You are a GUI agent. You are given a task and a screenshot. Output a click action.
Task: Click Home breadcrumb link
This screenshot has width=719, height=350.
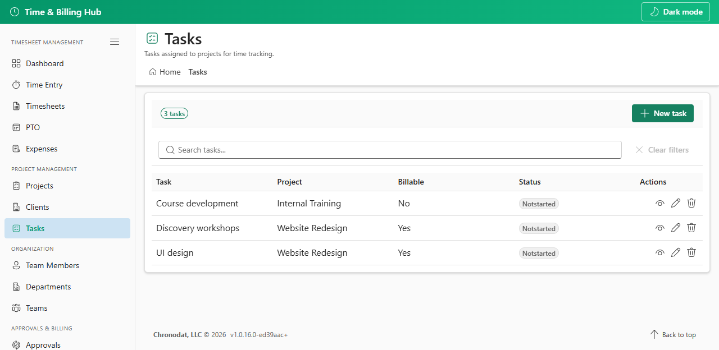click(165, 72)
